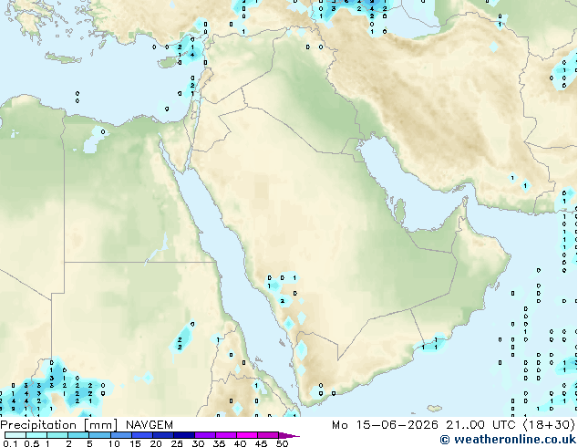Viewport: 578px width, 447px height.
Task: Click the date 'Mo 15-06-2026'
Action: tap(385, 425)
